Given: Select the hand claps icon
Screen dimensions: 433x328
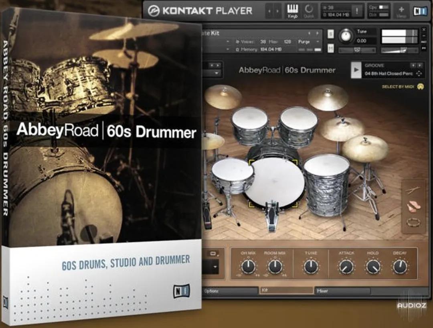Looking at the screenshot, I should pos(414,206).
